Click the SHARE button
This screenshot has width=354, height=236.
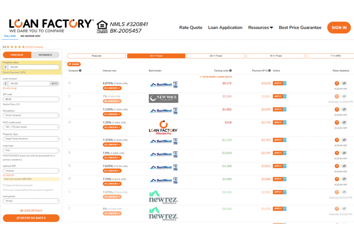[x=74, y=64]
